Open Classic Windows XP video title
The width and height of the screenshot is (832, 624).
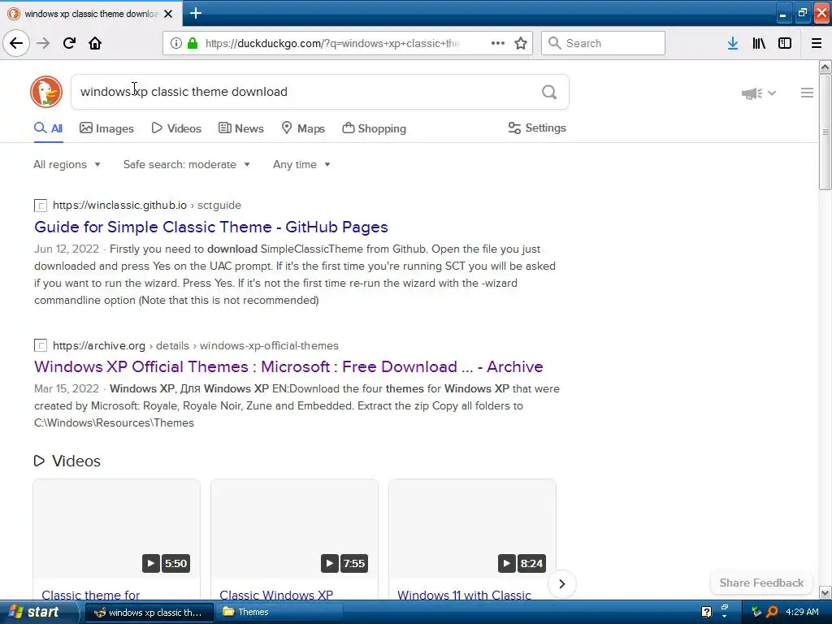[x=276, y=595]
